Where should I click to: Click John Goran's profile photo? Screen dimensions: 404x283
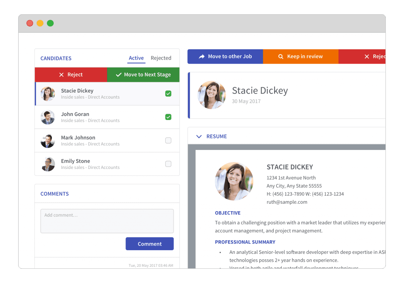pos(48,117)
